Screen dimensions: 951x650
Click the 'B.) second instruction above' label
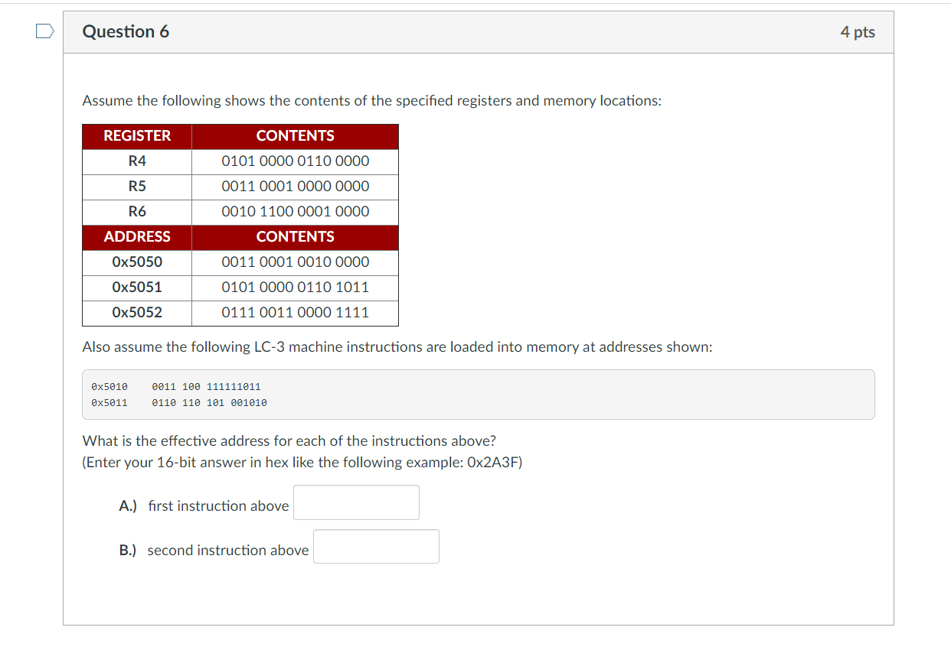214,551
